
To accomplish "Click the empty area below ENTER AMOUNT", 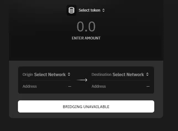I will point(86,50).
